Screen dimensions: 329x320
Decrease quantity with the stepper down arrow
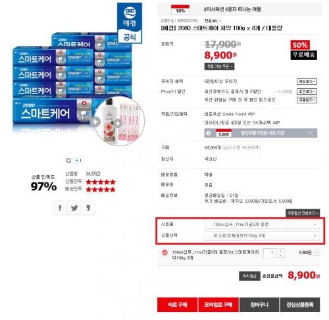click(x=280, y=255)
